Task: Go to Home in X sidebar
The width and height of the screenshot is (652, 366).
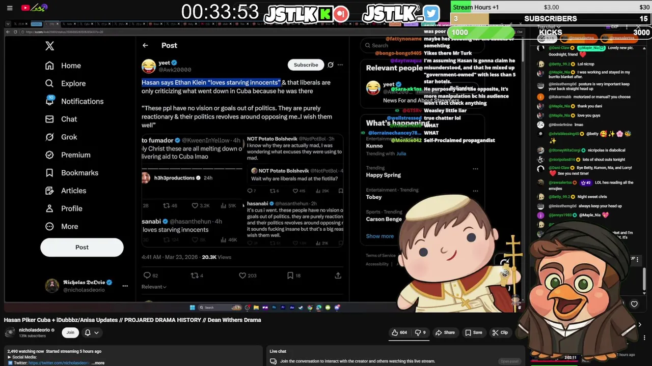Action: coord(63,66)
